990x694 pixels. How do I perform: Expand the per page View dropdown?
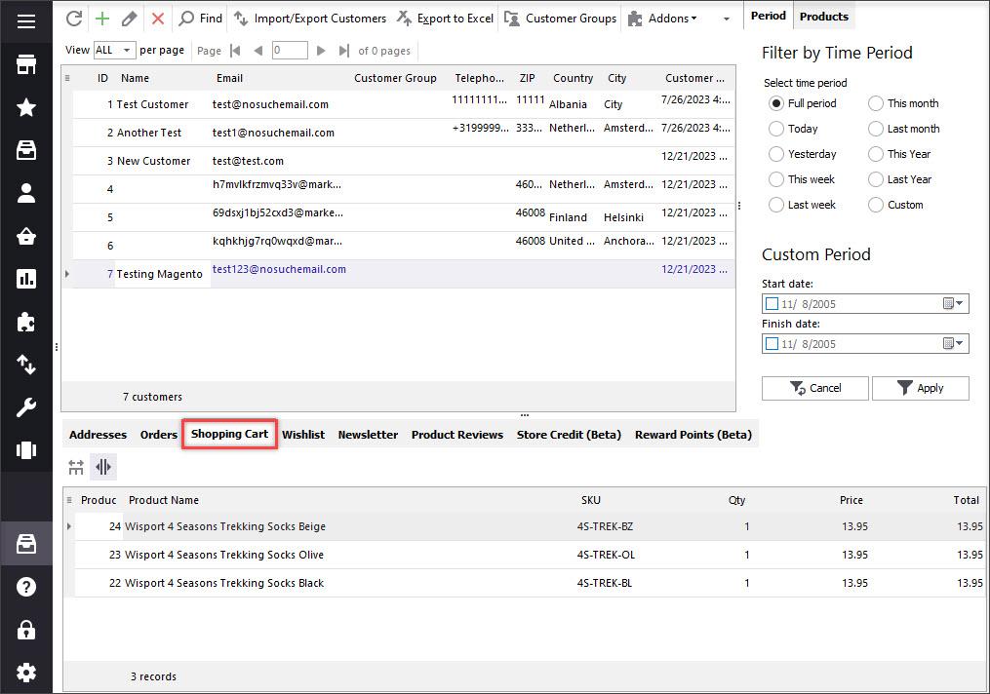[x=113, y=50]
